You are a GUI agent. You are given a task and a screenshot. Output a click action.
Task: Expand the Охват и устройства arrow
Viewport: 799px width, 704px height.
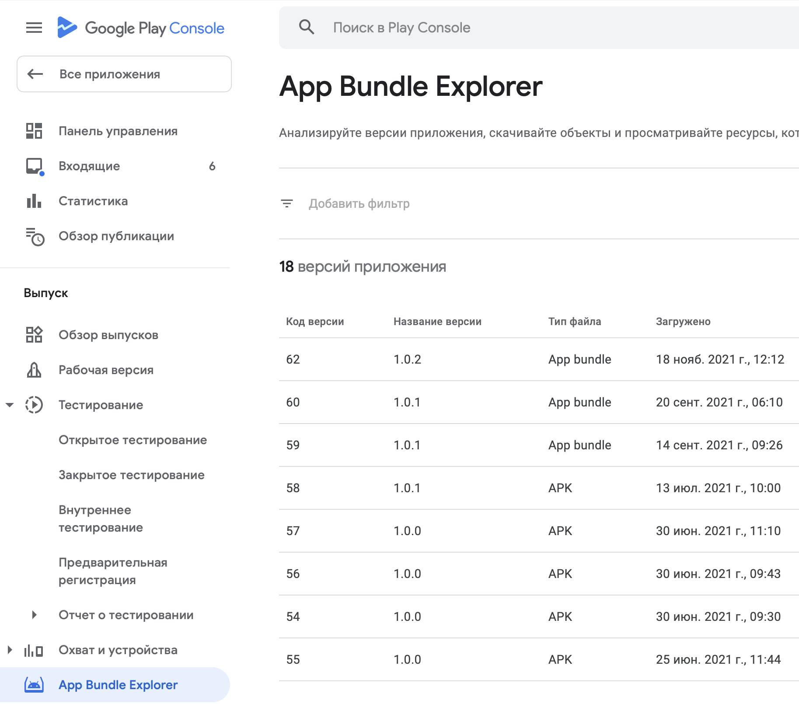click(10, 650)
